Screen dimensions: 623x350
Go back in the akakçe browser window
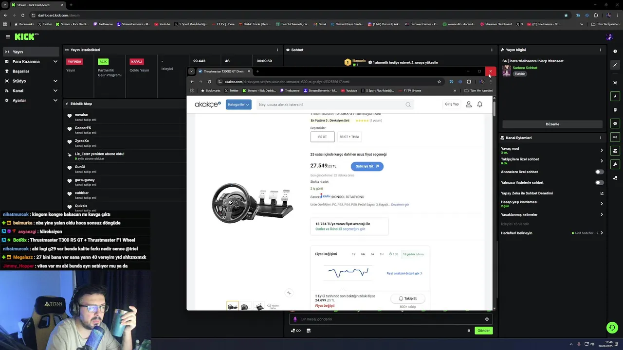[192, 82]
